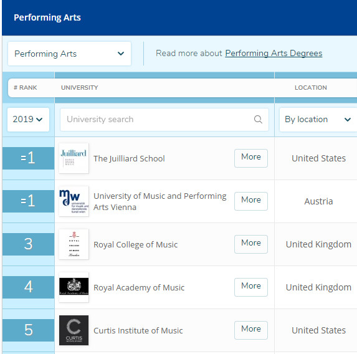Screen dimensions: 357x354
Task: Click More for Vienna university row
Action: coord(251,201)
